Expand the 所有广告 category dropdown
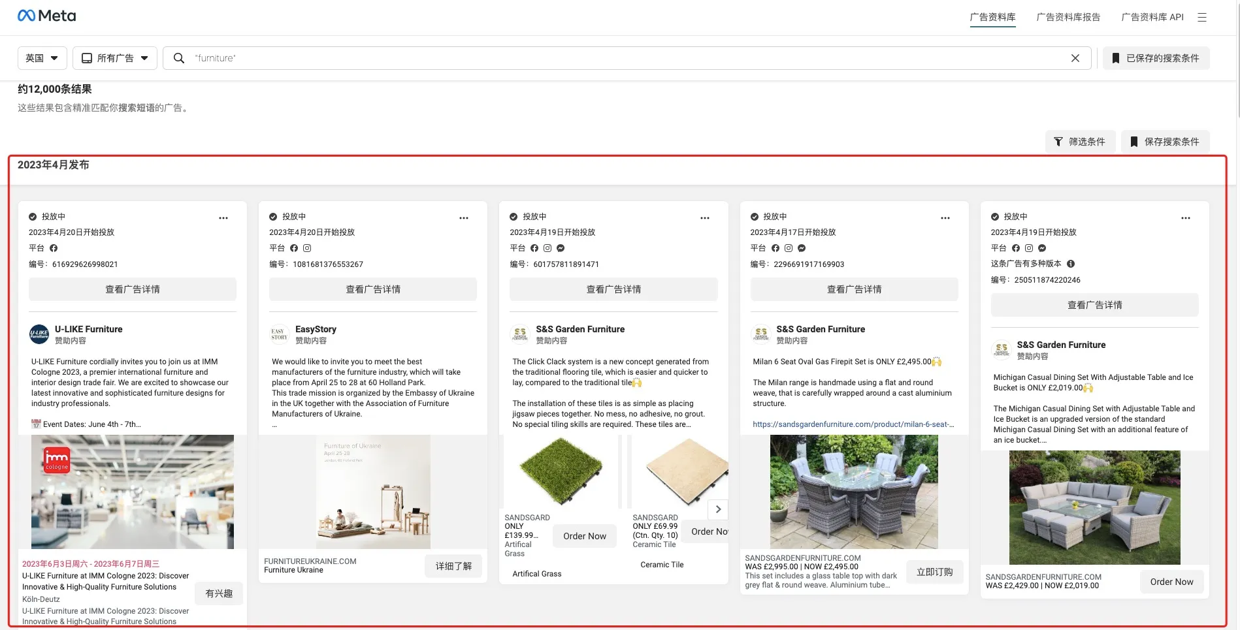This screenshot has height=630, width=1240. pyautogui.click(x=114, y=58)
